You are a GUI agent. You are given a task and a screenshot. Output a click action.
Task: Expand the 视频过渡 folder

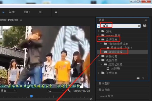(99, 73)
